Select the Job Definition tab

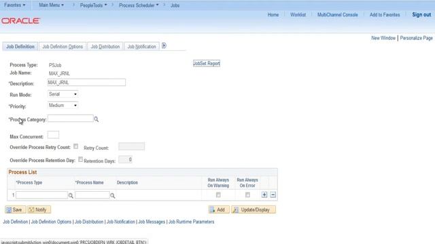pyautogui.click(x=20, y=47)
